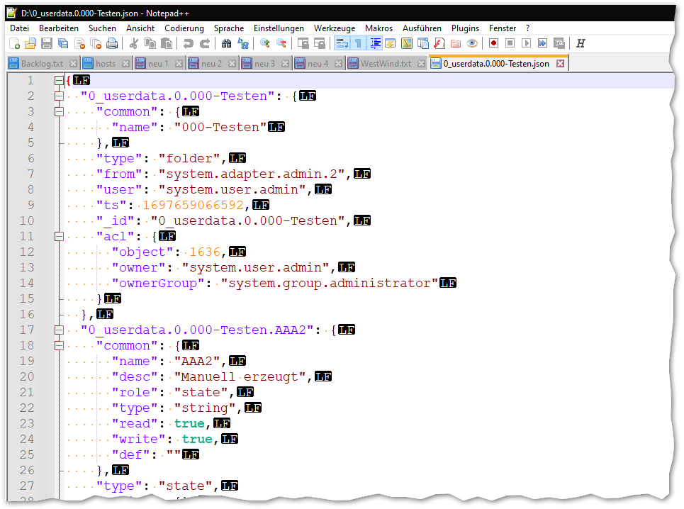The height and width of the screenshot is (509, 684).
Task: Open the Makros menu
Action: pyautogui.click(x=379, y=28)
